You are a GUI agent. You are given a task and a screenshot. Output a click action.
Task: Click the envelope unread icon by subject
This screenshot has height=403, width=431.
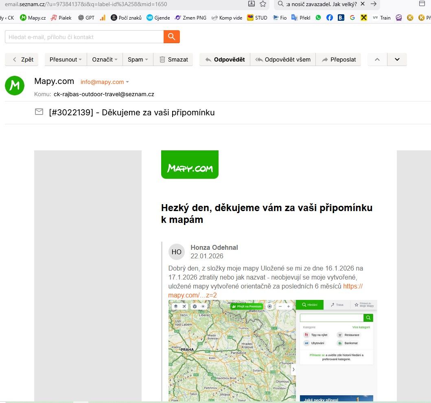click(39, 112)
